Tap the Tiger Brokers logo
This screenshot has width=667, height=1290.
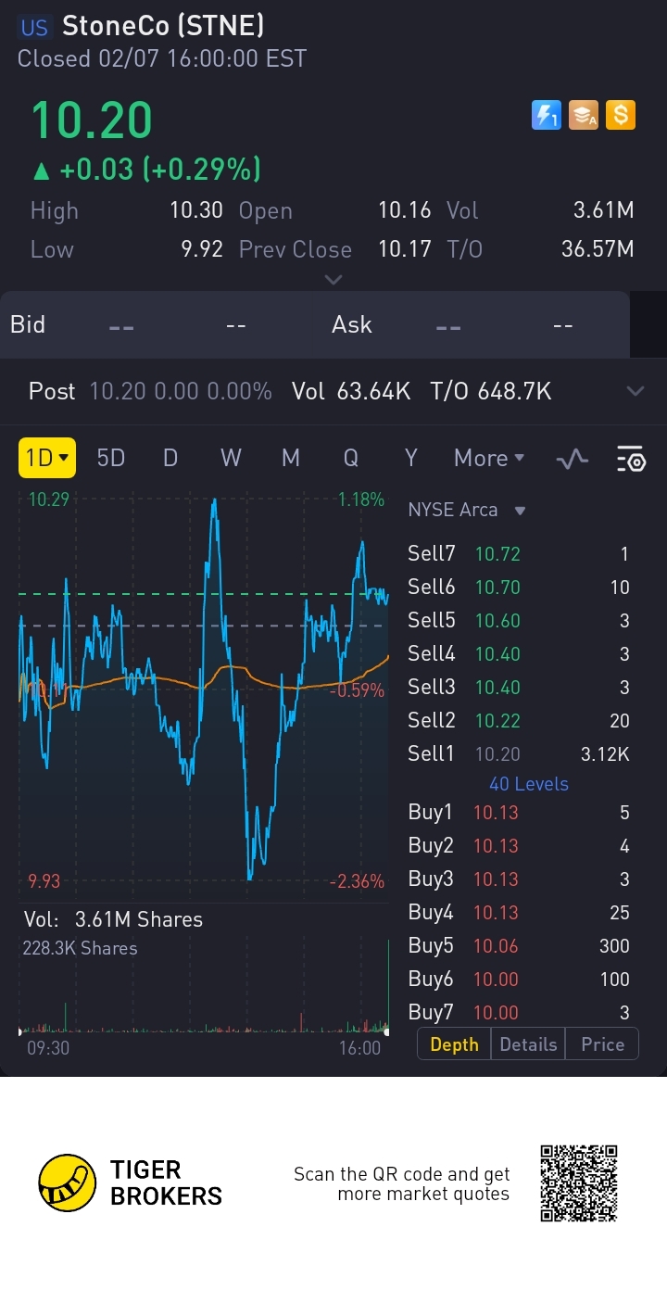131,1183
